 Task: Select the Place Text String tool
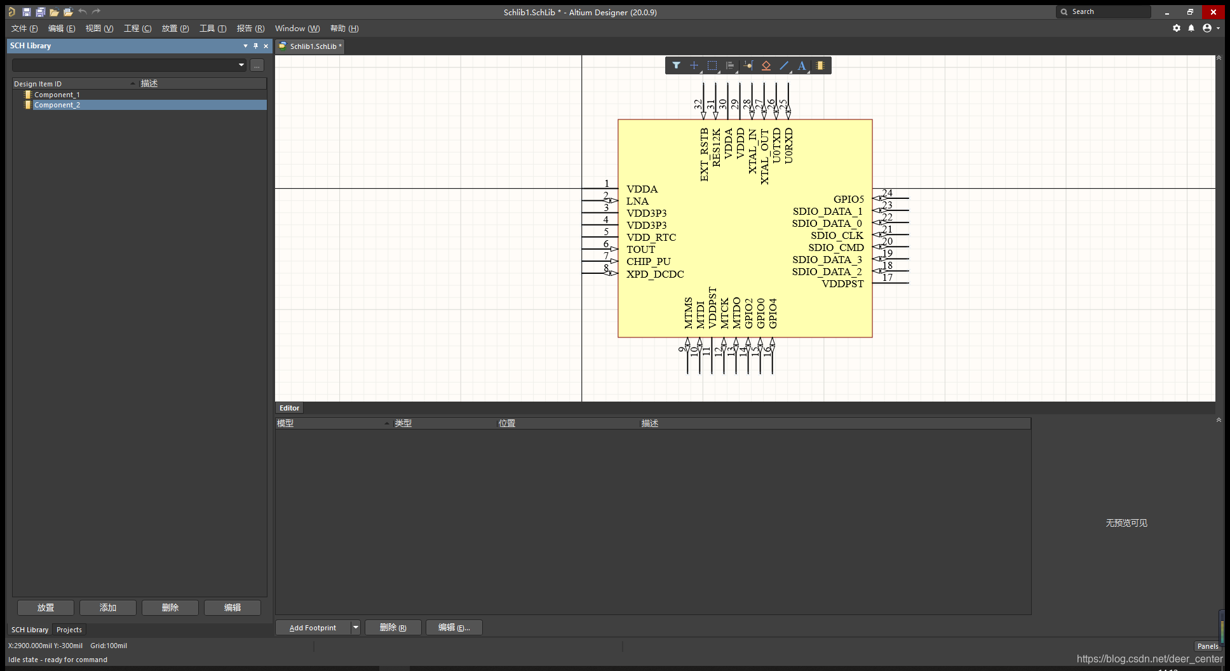coord(802,65)
